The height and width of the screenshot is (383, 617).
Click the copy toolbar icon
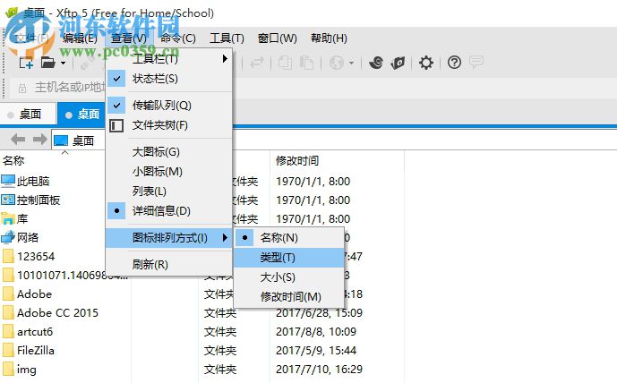coord(285,63)
